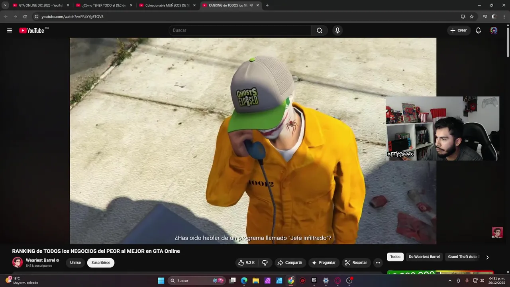
Task: Open more actions three-dot menu
Action: [x=378, y=263]
